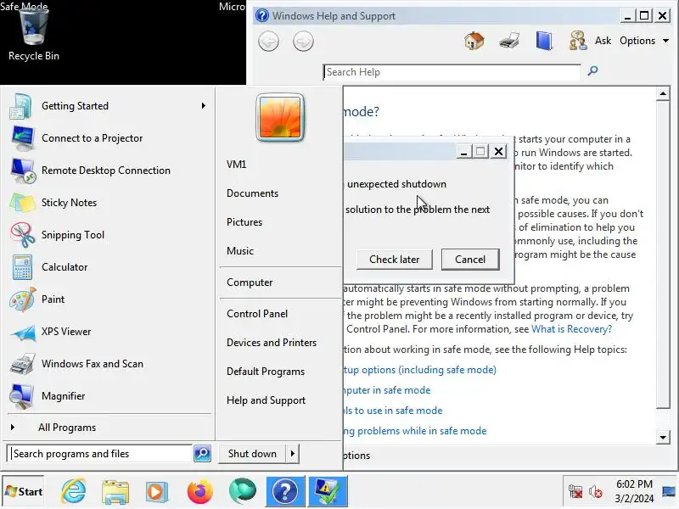Open Windows Explorer folder on taskbar

pyautogui.click(x=115, y=492)
